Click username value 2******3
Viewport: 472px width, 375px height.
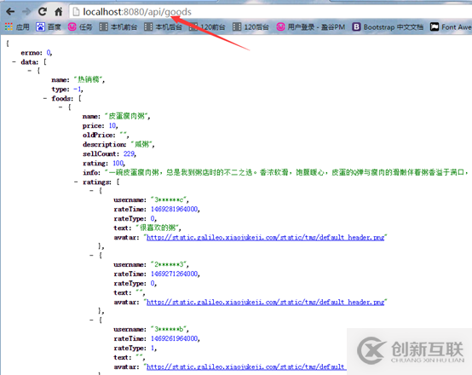coord(170,264)
